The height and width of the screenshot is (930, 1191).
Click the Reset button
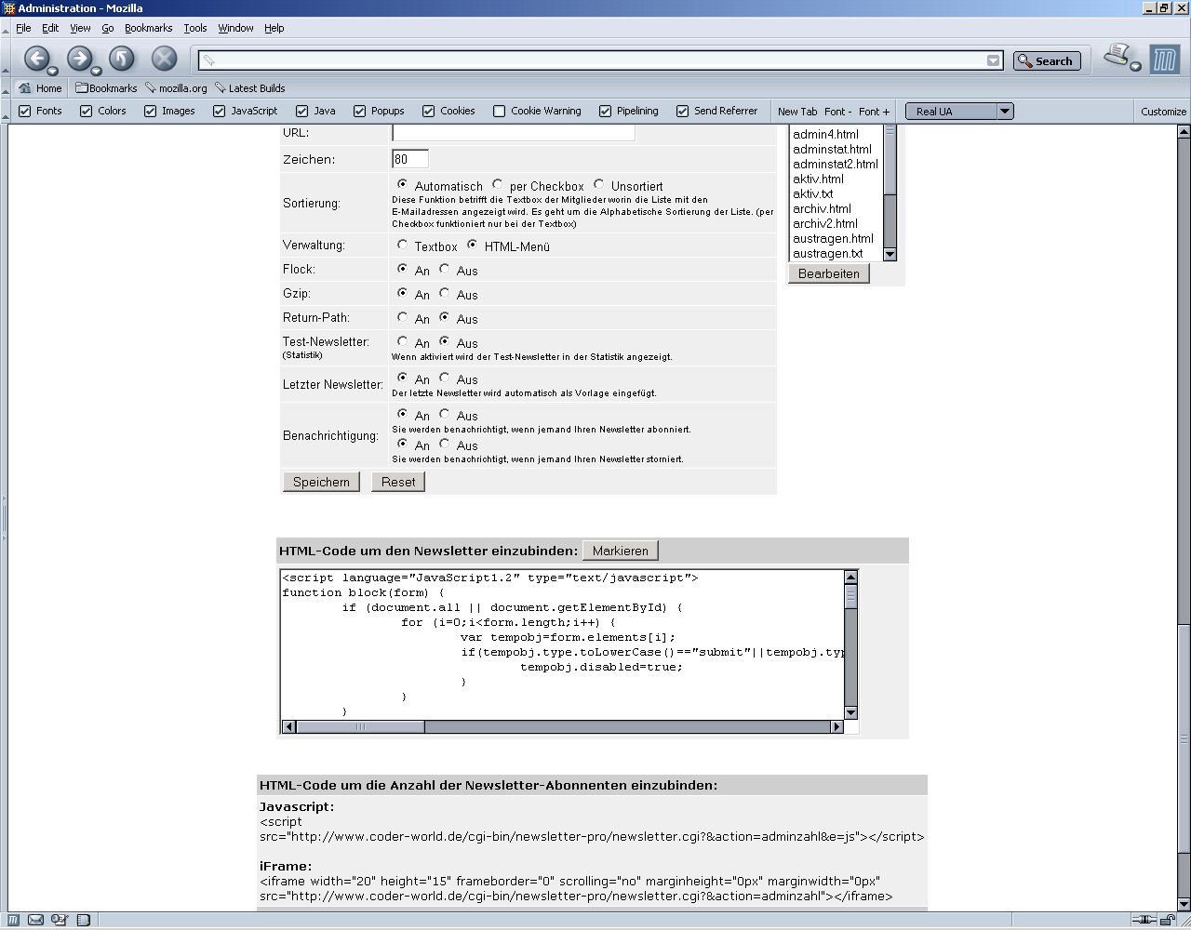[x=398, y=482]
